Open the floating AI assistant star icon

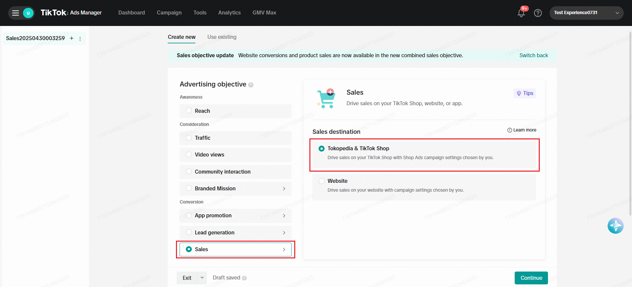tap(615, 226)
